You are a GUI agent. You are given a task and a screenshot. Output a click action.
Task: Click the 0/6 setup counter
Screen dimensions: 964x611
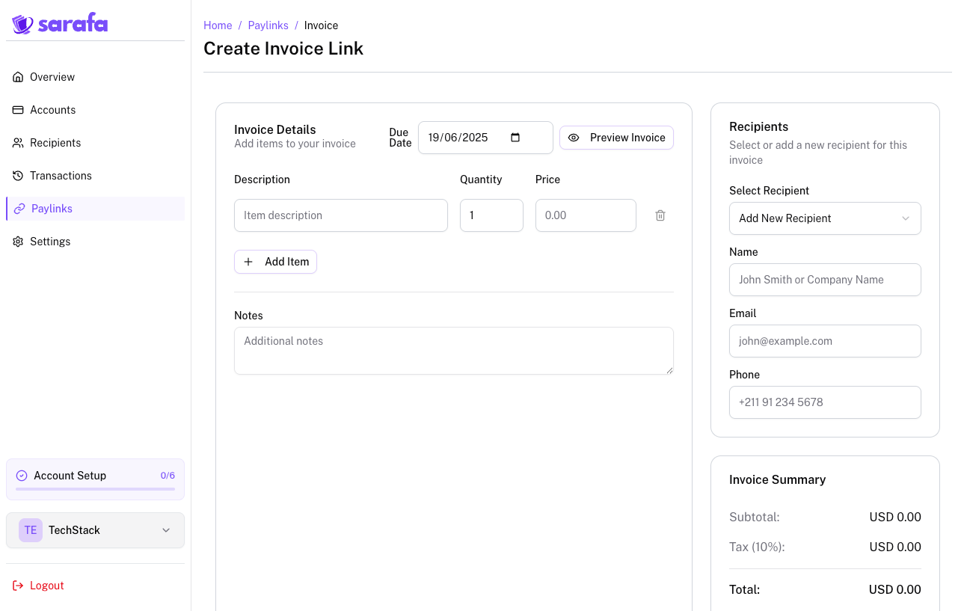pos(168,476)
